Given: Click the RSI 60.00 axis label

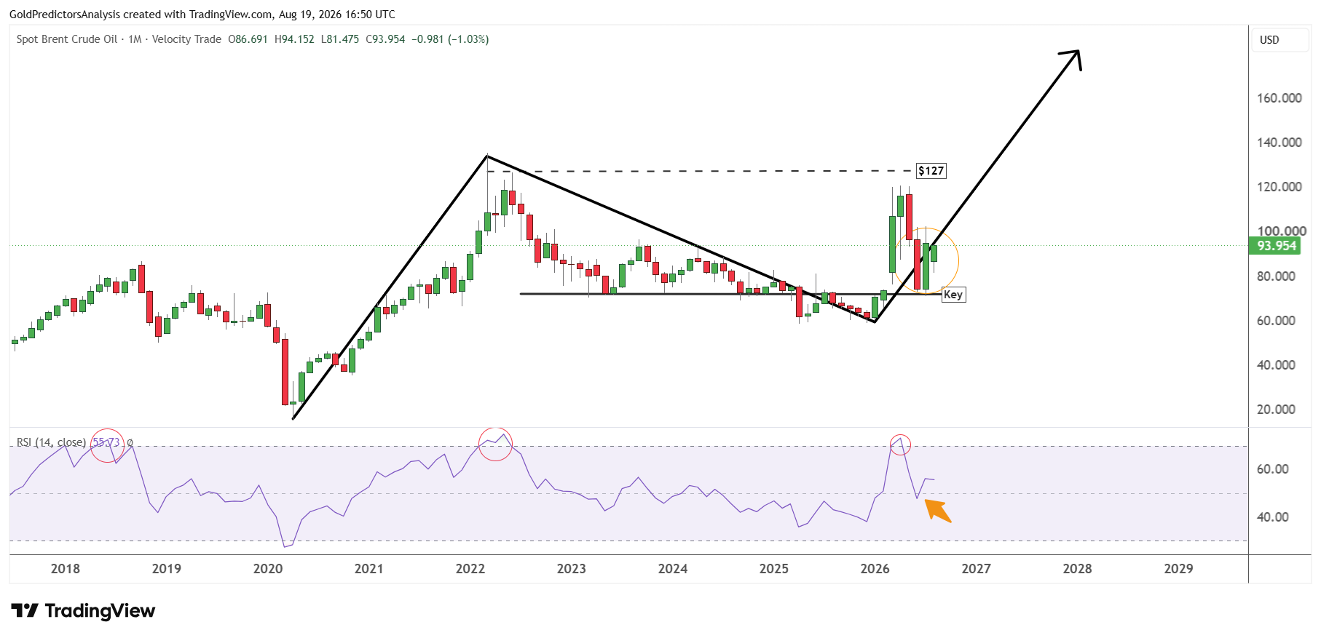Looking at the screenshot, I should (x=1273, y=469).
